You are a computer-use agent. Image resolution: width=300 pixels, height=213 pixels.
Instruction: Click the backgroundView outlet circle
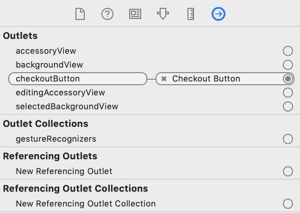(288, 65)
